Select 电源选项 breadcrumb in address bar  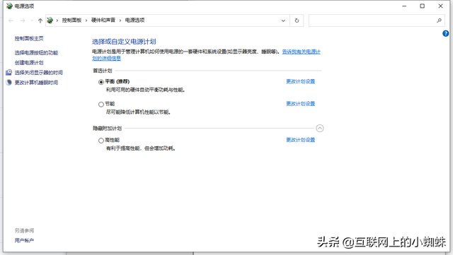tap(134, 20)
